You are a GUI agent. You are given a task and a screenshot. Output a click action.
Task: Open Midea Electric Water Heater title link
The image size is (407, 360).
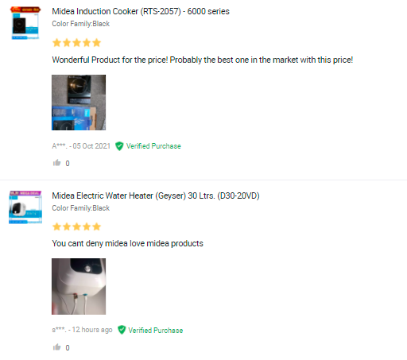coord(156,195)
